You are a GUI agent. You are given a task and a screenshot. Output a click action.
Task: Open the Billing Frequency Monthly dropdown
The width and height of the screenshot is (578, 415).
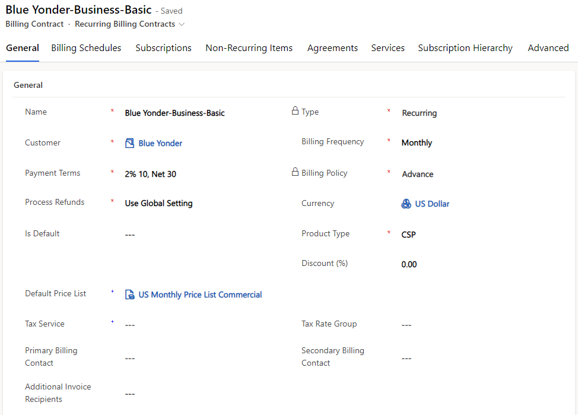click(x=417, y=142)
